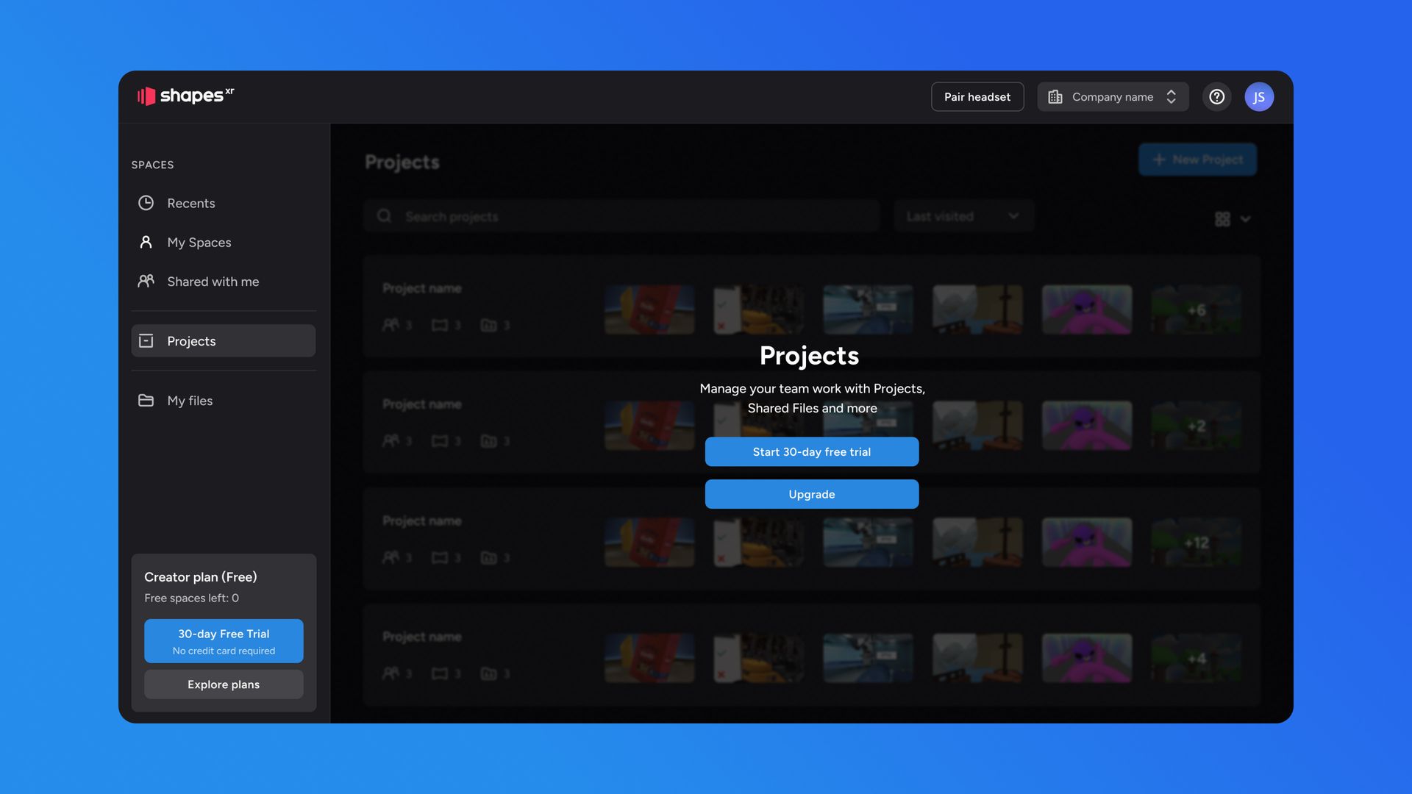Viewport: 1412px width, 794px height.
Task: Expand the view mode chevron
Action: click(1245, 219)
